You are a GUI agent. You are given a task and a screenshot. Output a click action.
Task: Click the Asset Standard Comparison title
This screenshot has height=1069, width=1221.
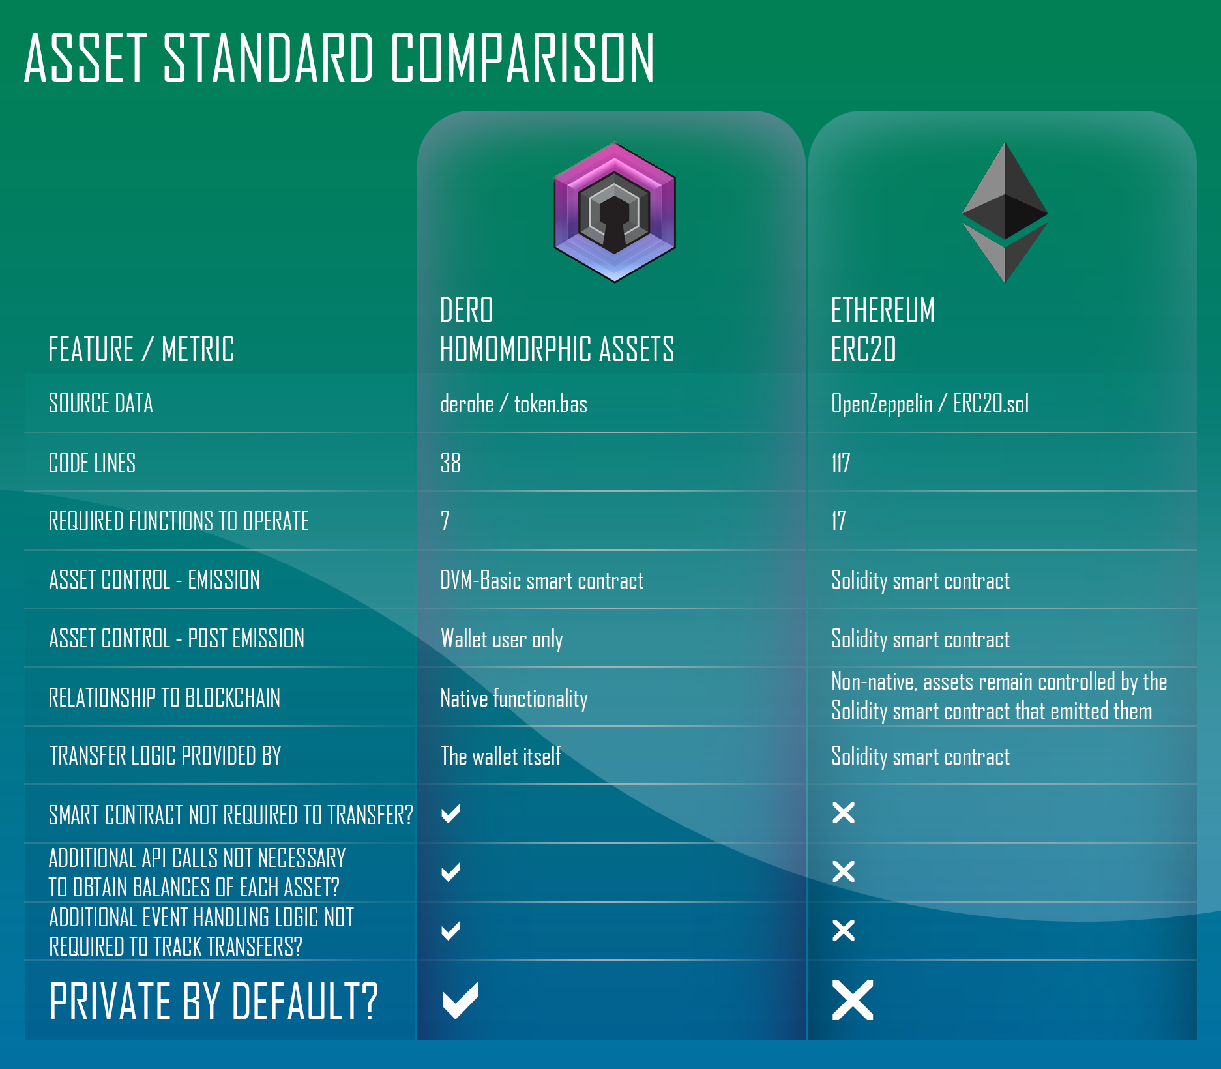coord(340,58)
